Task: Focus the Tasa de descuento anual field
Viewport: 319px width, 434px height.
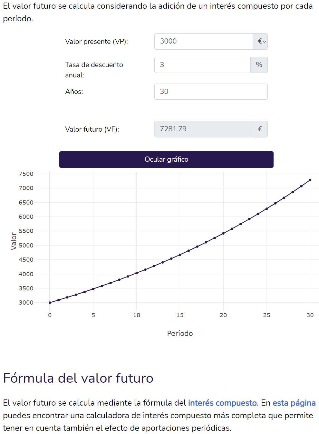Action: tap(202, 65)
